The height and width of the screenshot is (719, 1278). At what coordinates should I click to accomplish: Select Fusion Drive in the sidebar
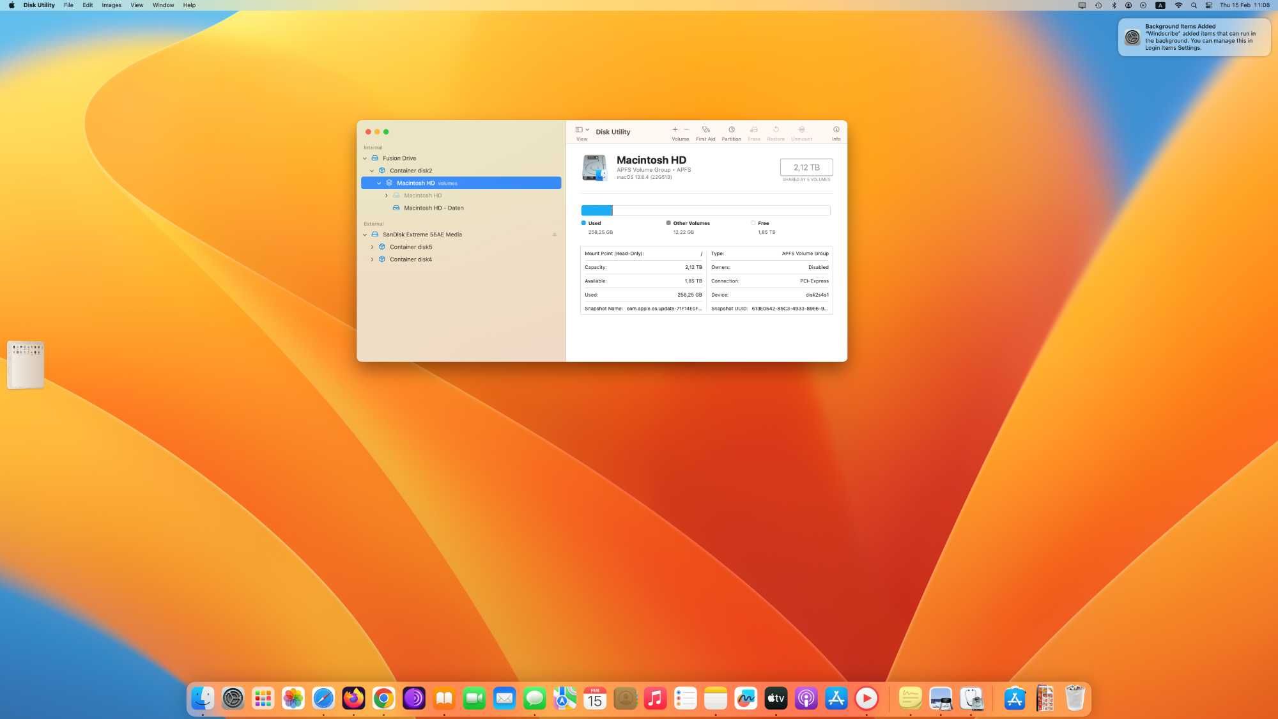coord(461,158)
